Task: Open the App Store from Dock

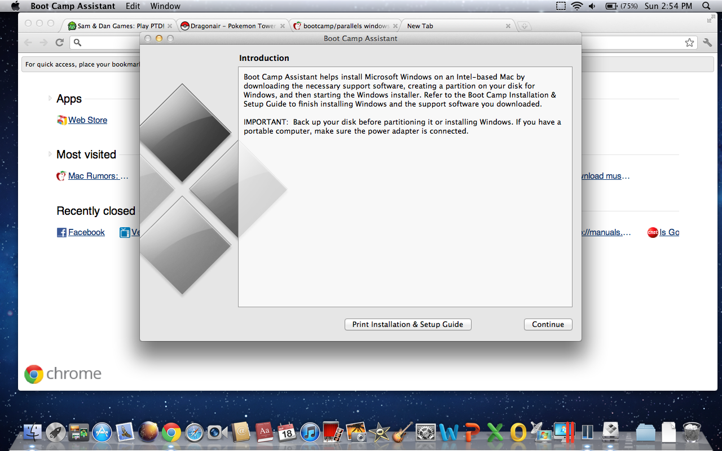Action: [102, 432]
